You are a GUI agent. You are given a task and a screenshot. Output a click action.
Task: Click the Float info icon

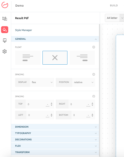93,47
